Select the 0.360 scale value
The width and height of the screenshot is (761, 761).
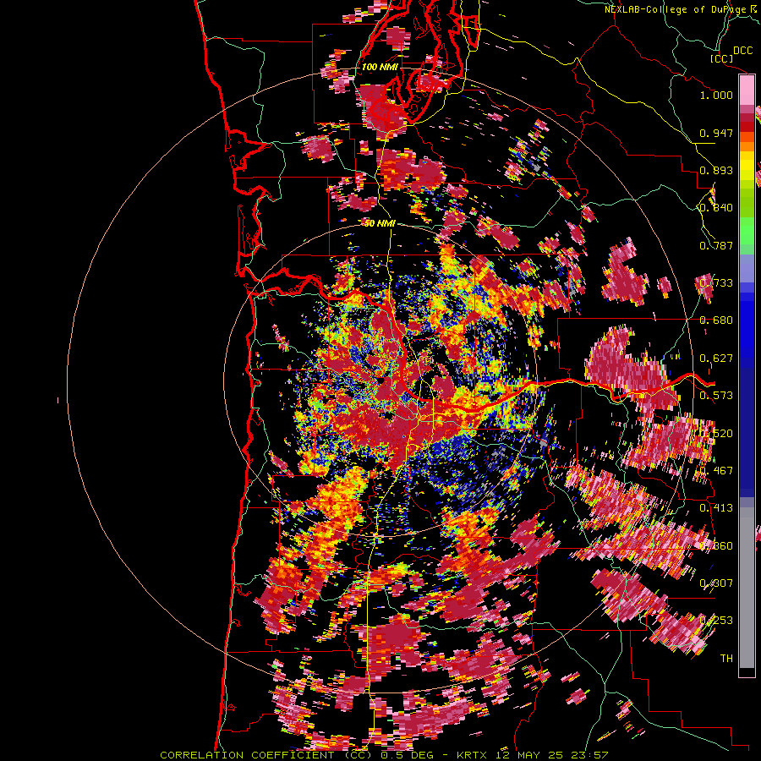point(716,546)
